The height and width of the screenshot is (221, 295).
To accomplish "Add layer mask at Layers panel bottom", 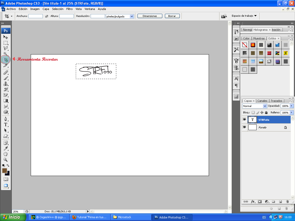I will coord(260,202).
